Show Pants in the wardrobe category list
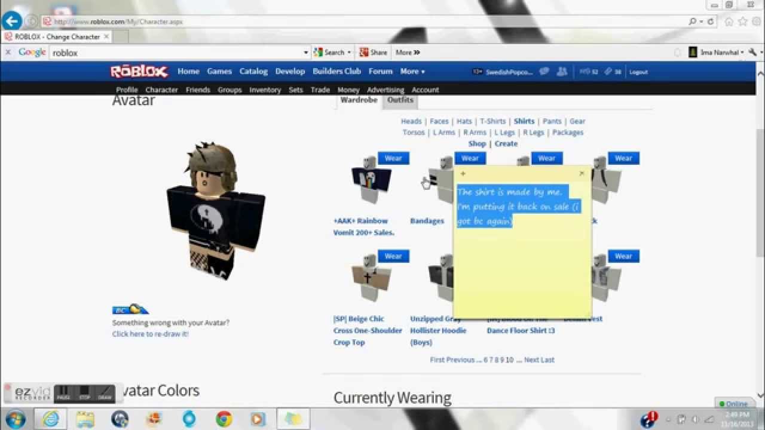 click(x=552, y=121)
